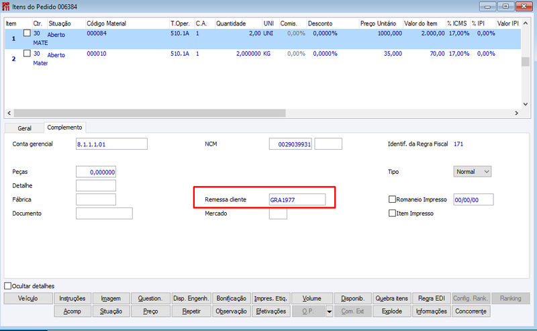Enable the Item Impresso checkbox
This screenshot has width=537, height=331.
point(392,213)
